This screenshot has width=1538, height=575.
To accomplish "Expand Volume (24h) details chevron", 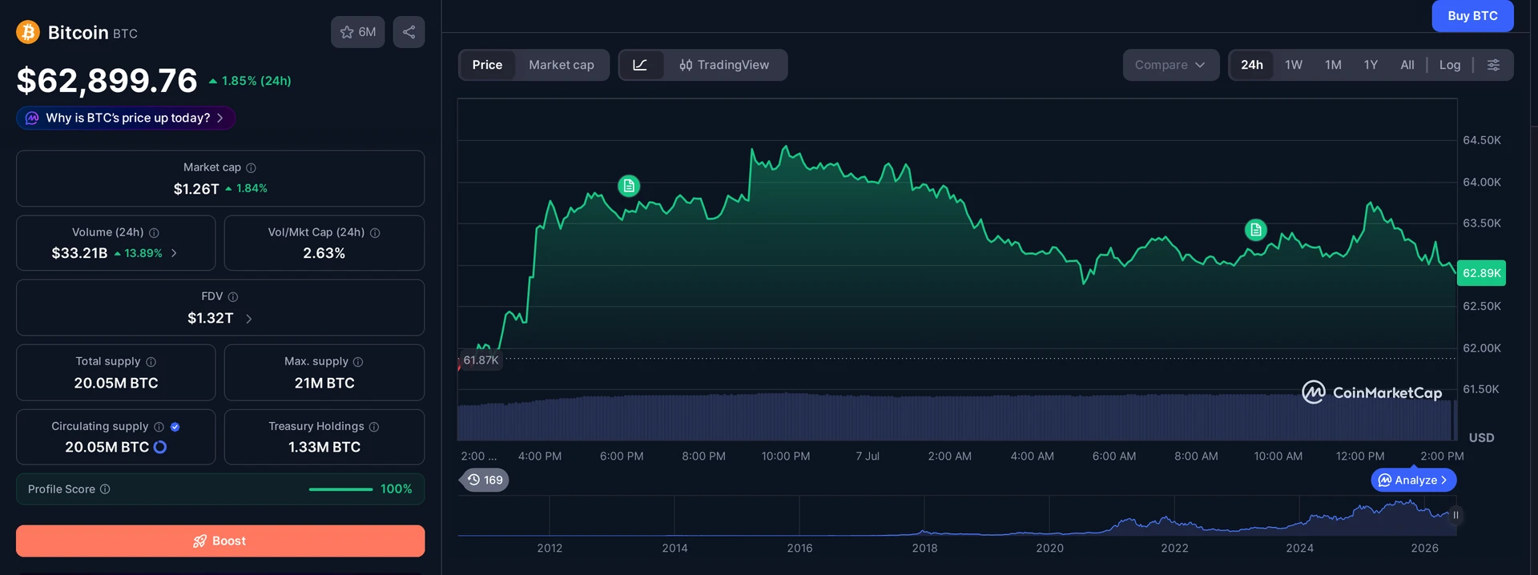I will click(x=175, y=253).
